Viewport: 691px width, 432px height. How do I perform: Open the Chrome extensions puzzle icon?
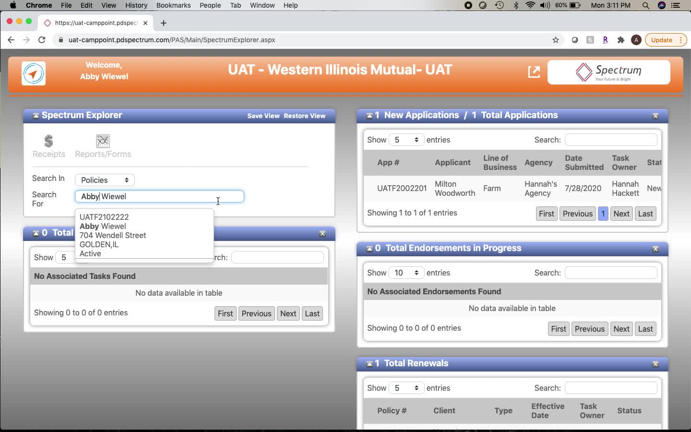pyautogui.click(x=621, y=40)
